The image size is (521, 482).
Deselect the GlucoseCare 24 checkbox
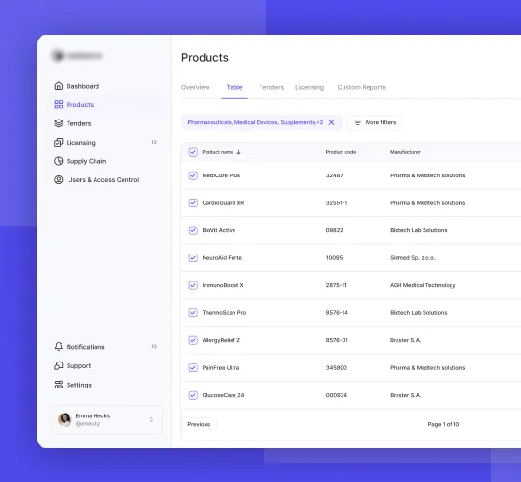coord(193,395)
